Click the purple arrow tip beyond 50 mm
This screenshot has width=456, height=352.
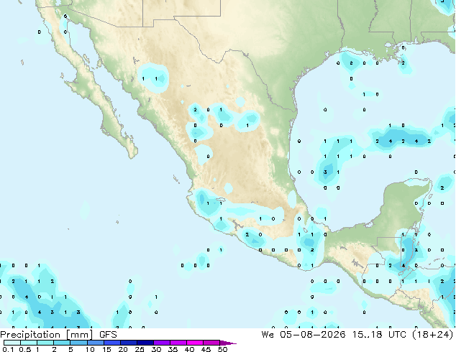[228, 343]
